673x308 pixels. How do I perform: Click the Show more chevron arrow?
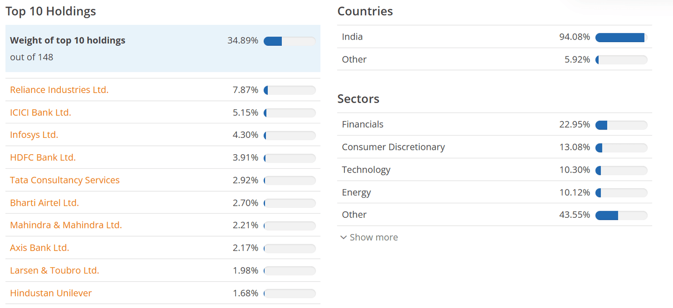[x=344, y=237]
